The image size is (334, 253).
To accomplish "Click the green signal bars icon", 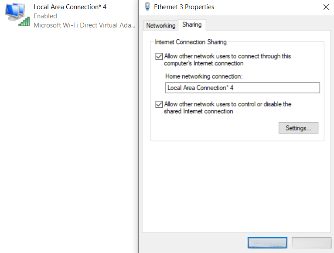I will pos(24,22).
